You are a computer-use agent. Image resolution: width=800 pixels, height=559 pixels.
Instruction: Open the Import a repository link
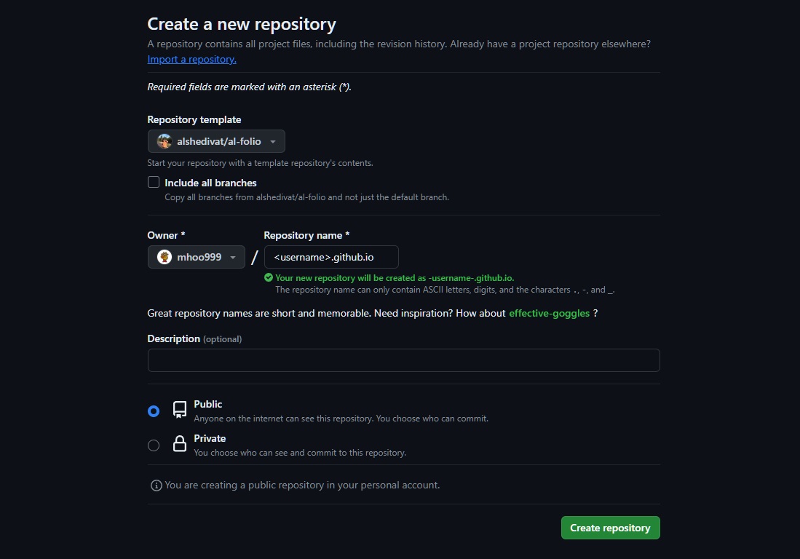[x=191, y=59]
